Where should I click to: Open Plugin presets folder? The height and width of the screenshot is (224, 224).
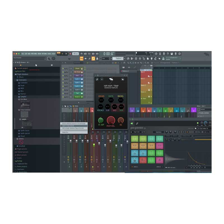(21, 149)
